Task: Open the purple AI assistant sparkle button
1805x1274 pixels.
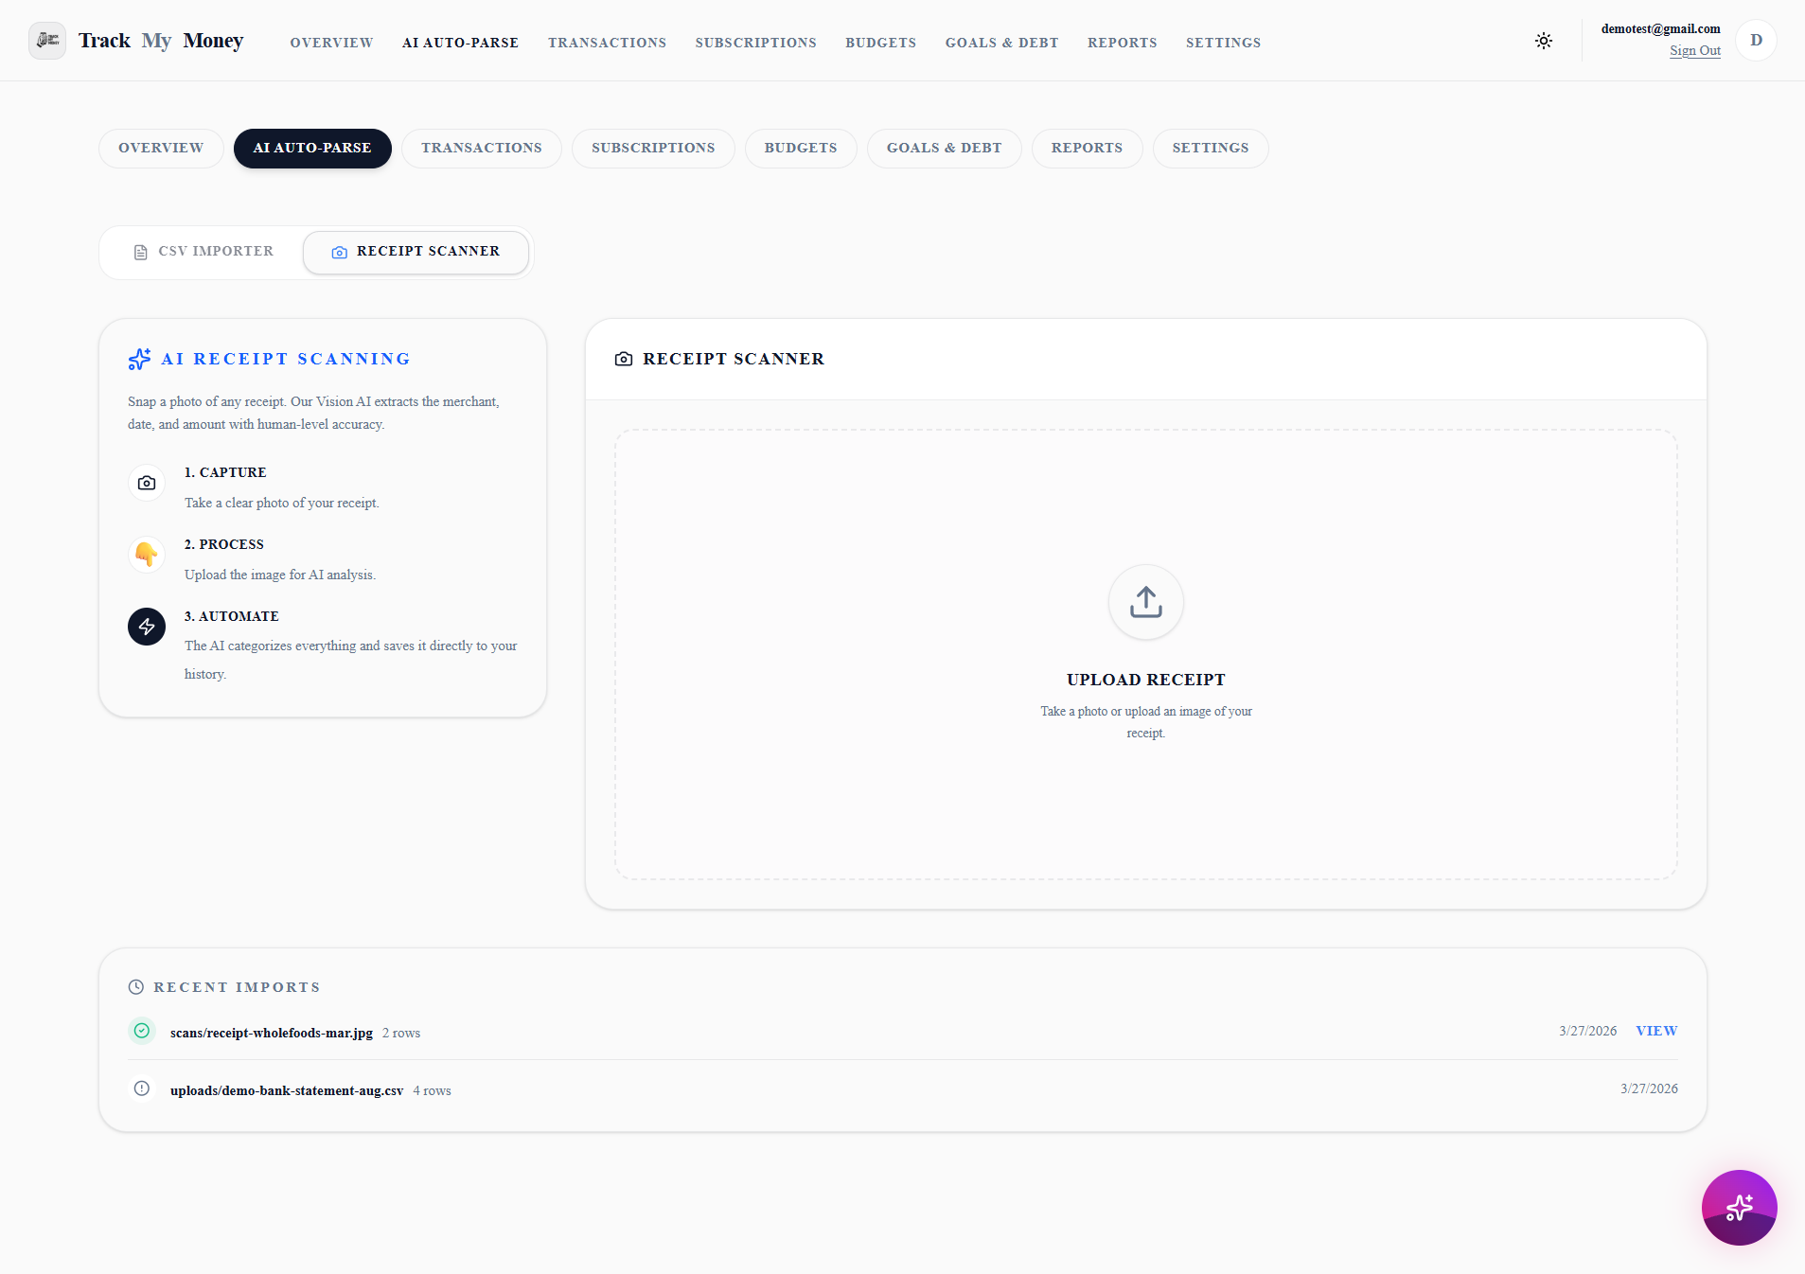Action: tap(1739, 1207)
